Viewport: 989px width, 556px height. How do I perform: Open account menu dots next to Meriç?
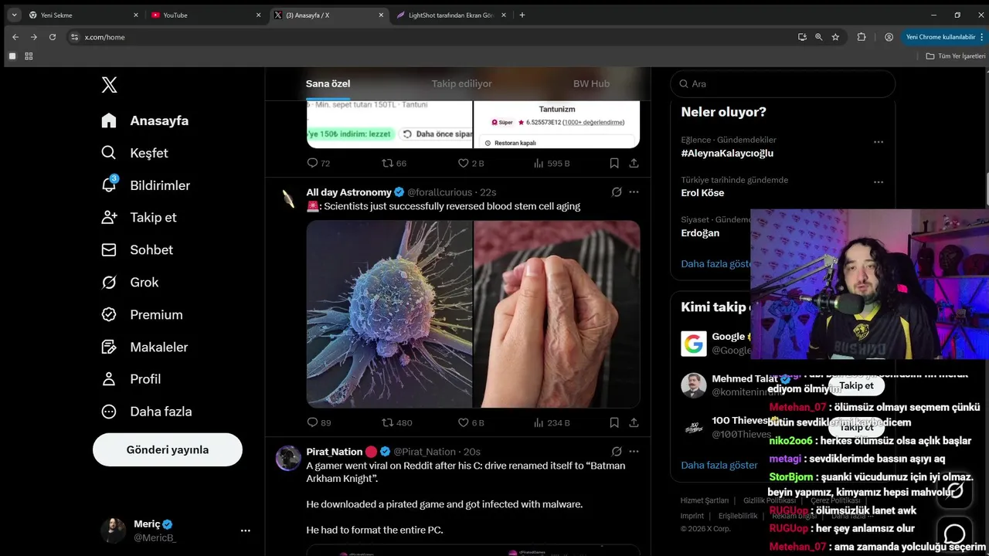(245, 531)
